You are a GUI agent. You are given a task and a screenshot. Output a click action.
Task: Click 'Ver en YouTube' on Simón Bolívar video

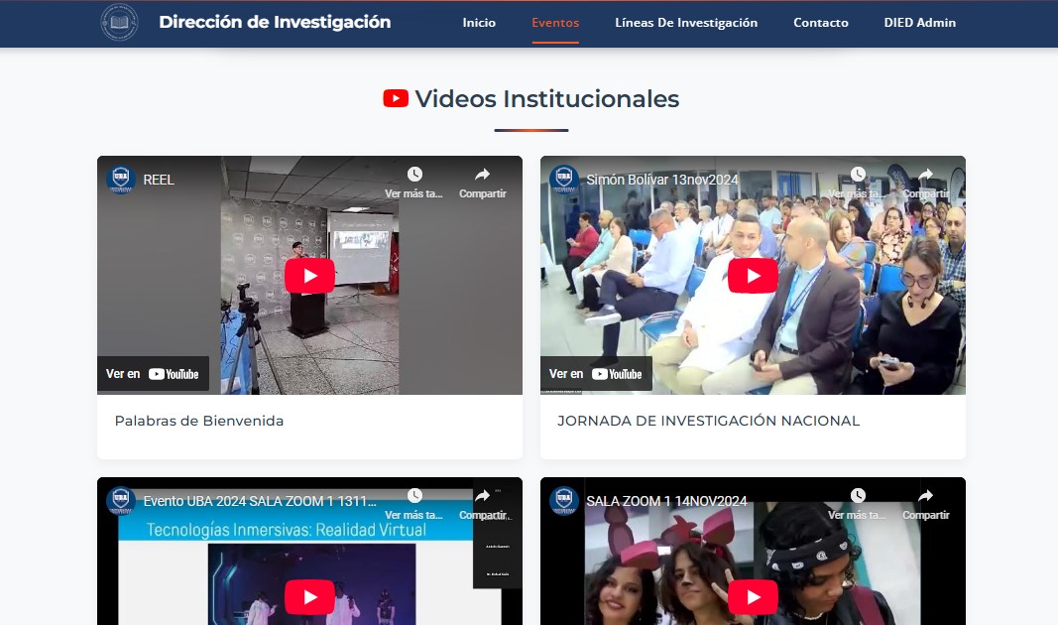(596, 374)
